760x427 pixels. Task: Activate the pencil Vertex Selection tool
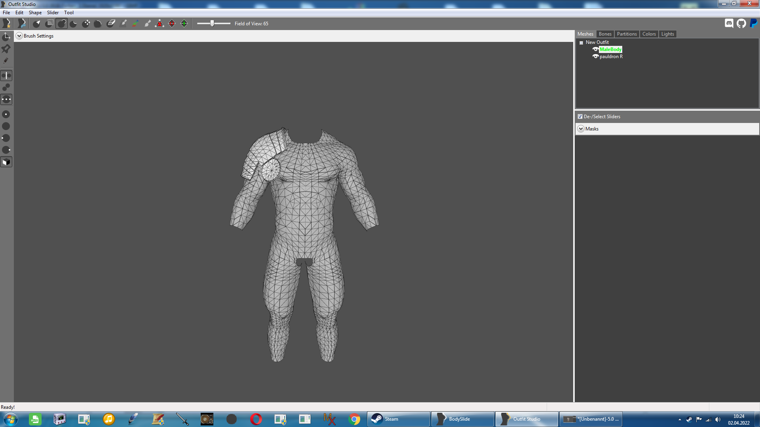[x=6, y=60]
